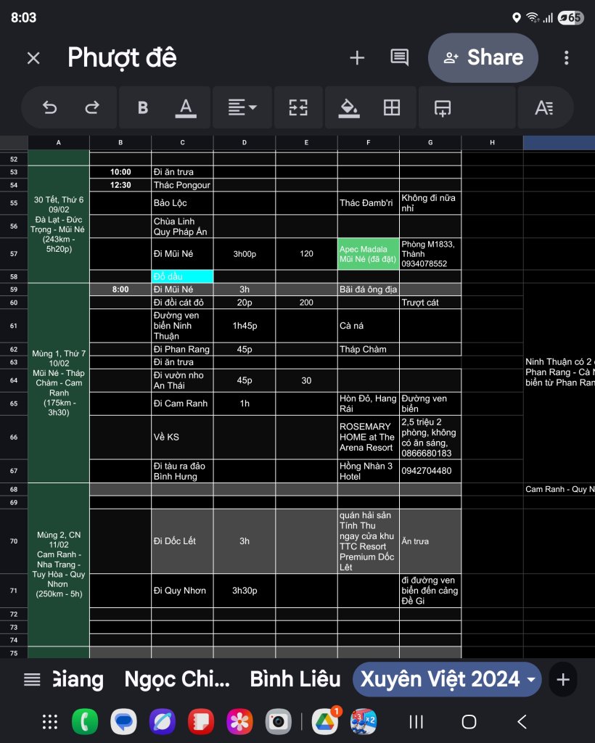Select the green Apec Madala Mũi Né cell
Viewport: 595px width, 743px height.
[x=368, y=254]
